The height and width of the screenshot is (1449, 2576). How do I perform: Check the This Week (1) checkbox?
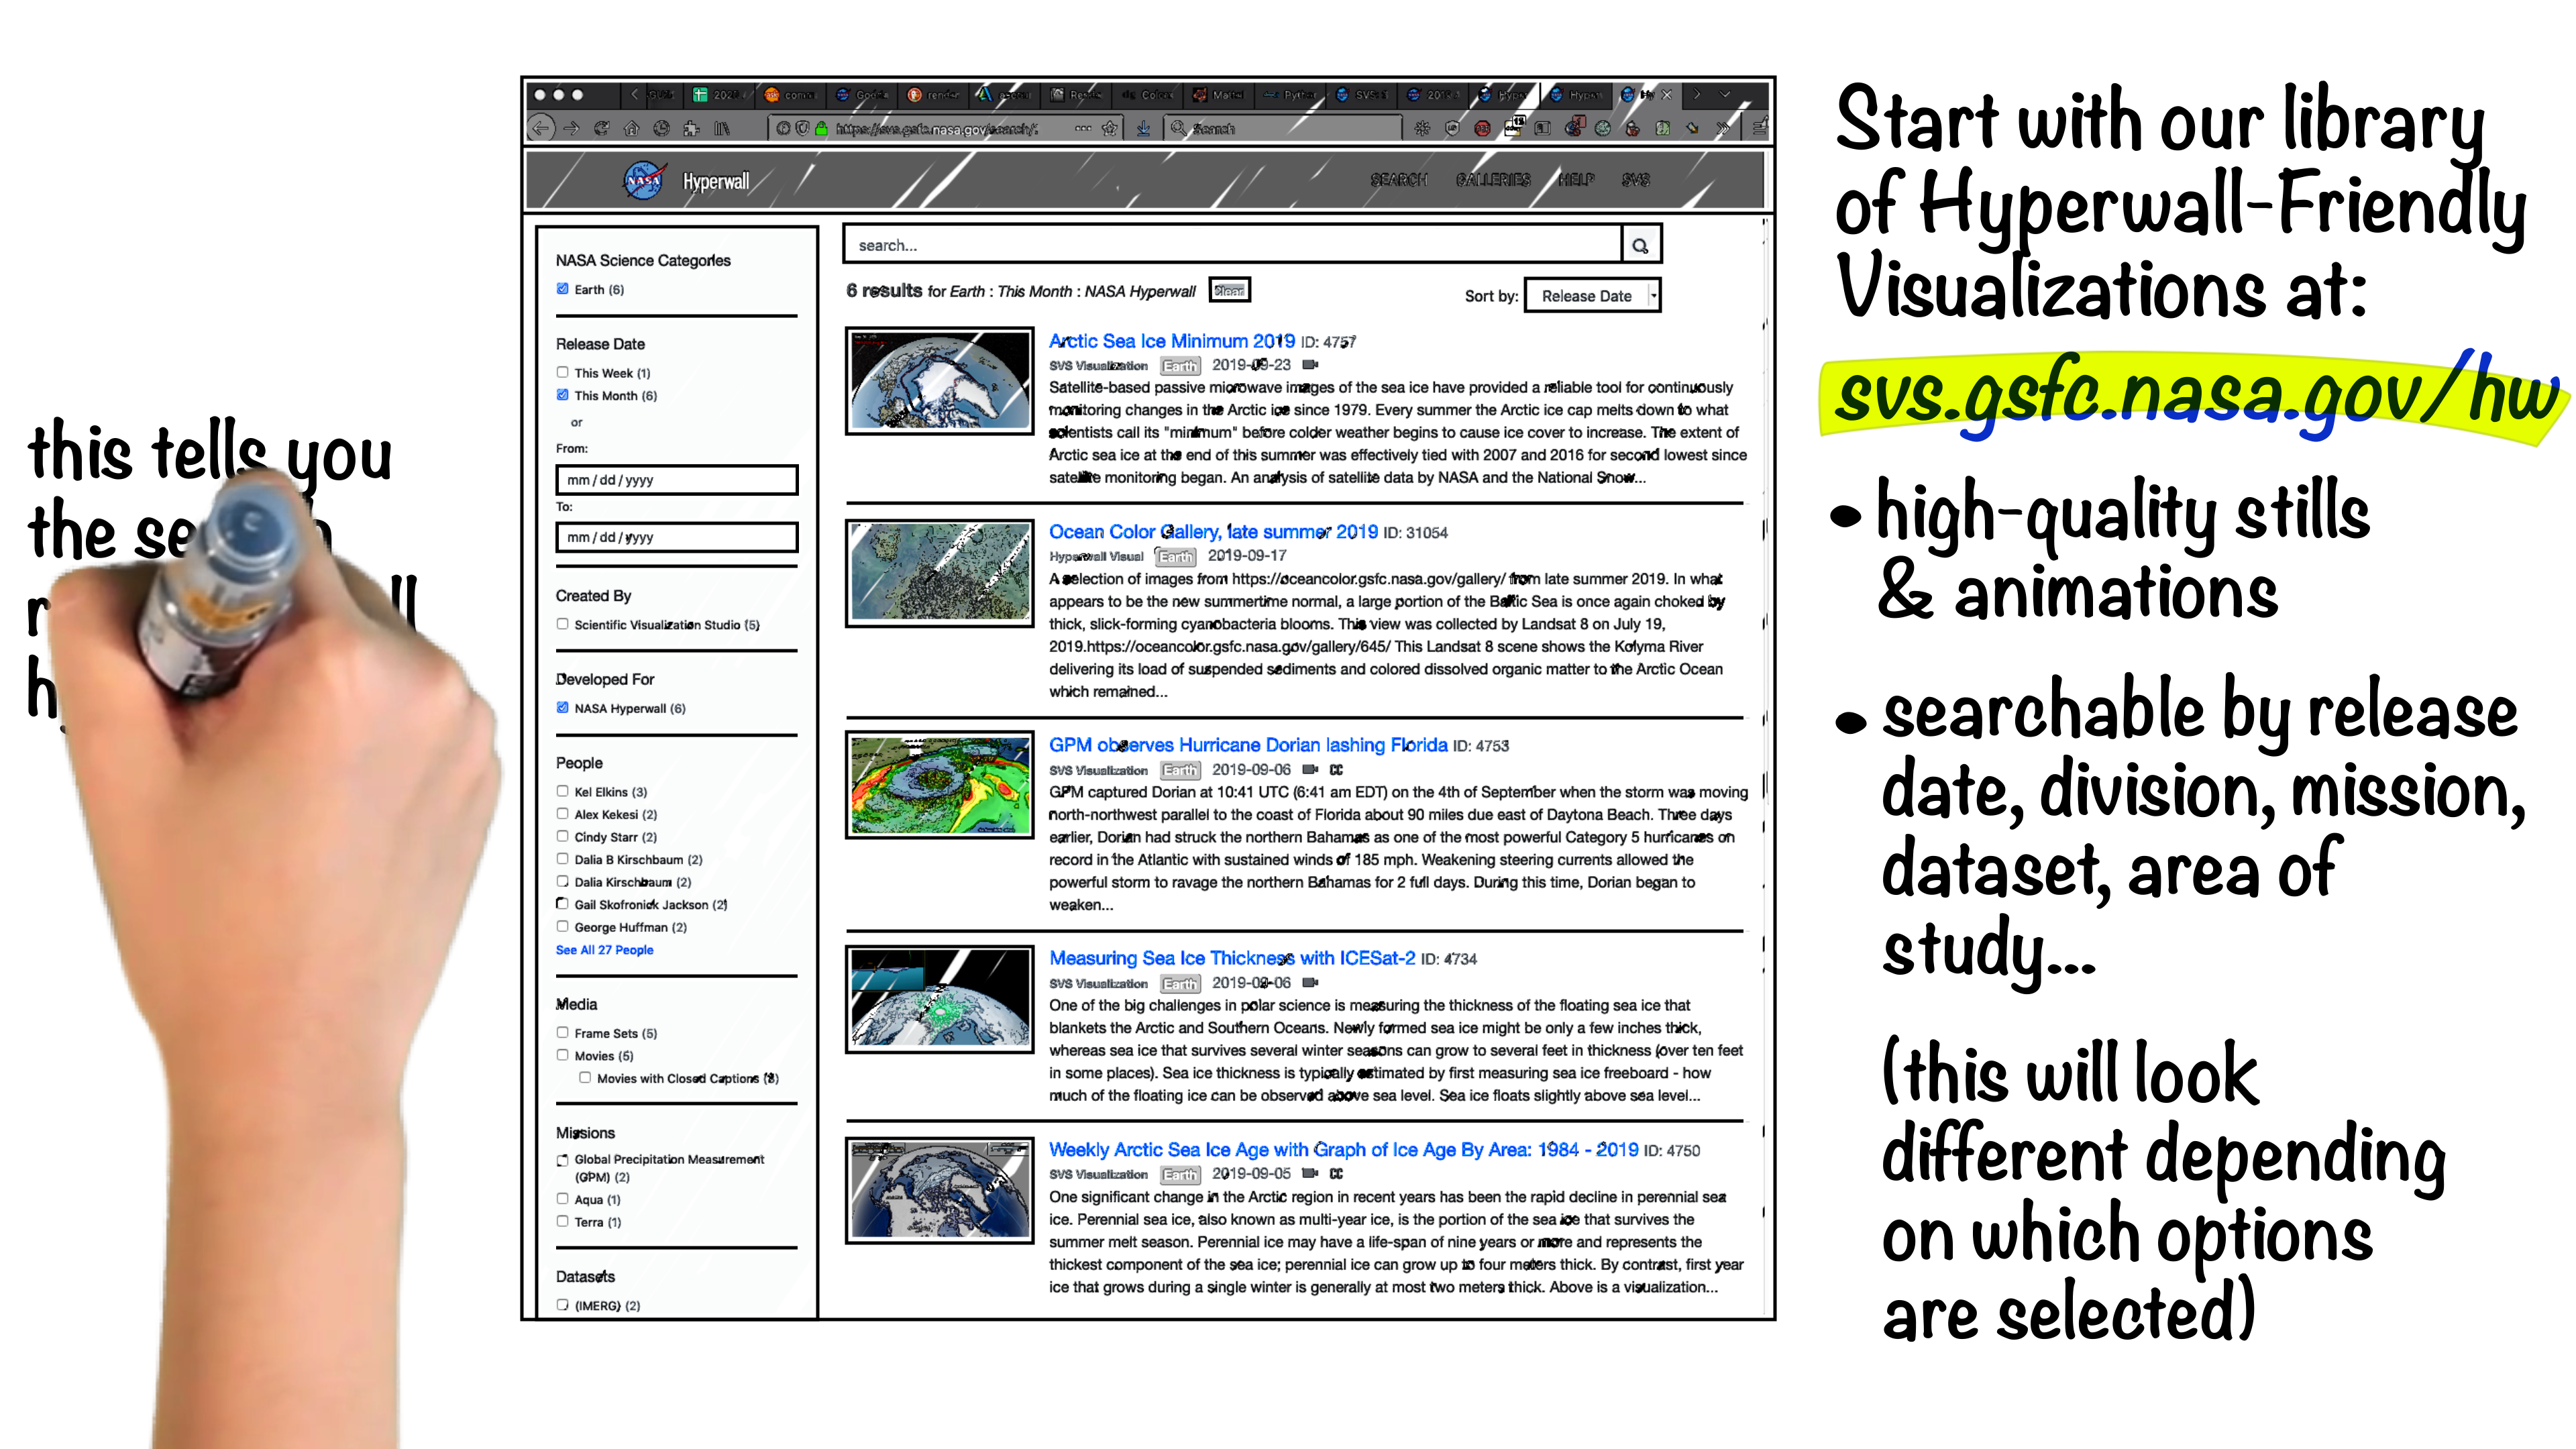click(x=562, y=372)
